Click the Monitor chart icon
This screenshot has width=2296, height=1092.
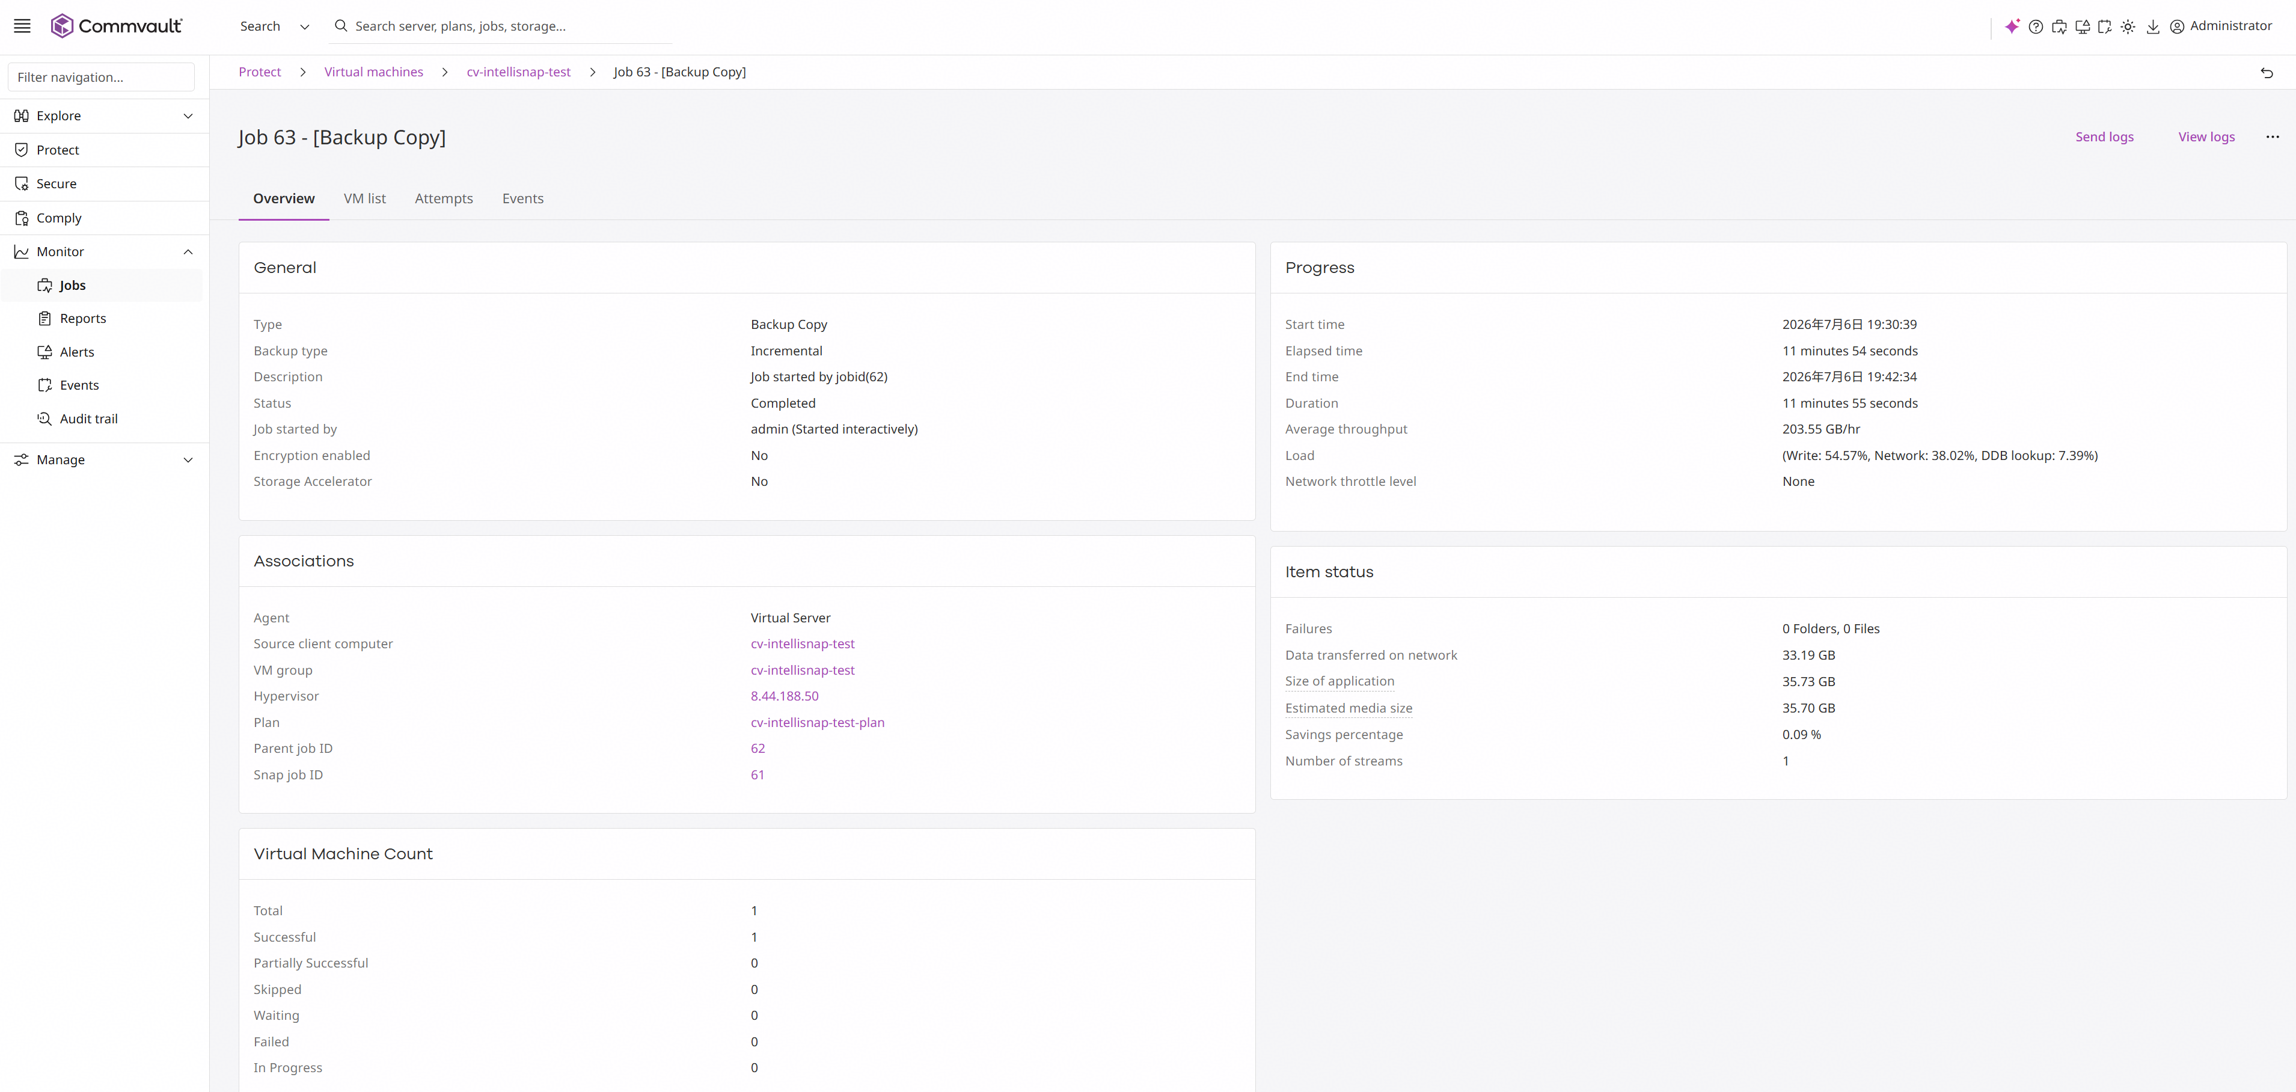coord(22,251)
